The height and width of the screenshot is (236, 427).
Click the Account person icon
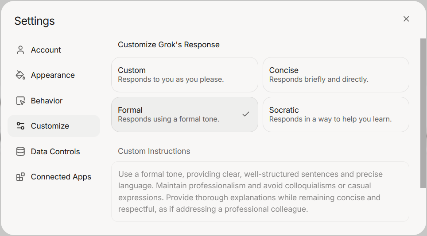click(x=20, y=50)
